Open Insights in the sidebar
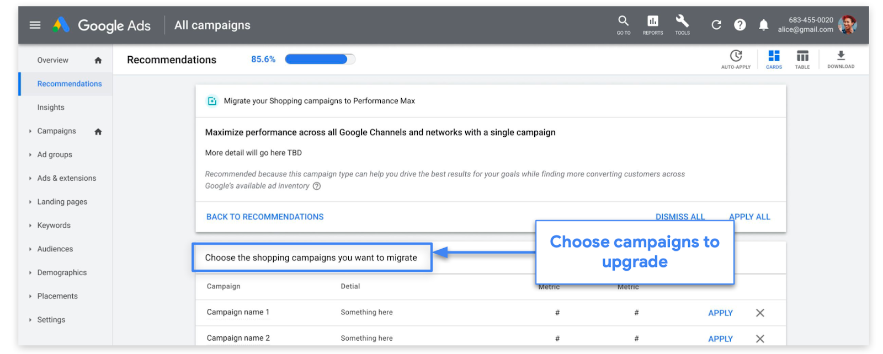This screenshot has width=883, height=354. tap(51, 108)
